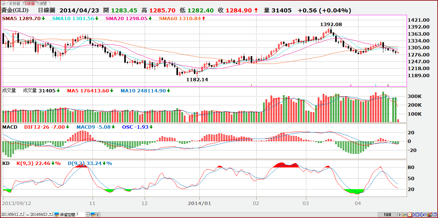Screen dimensions: 438x218
Task: Select the K線圖 tab
Action: click(30, 3)
